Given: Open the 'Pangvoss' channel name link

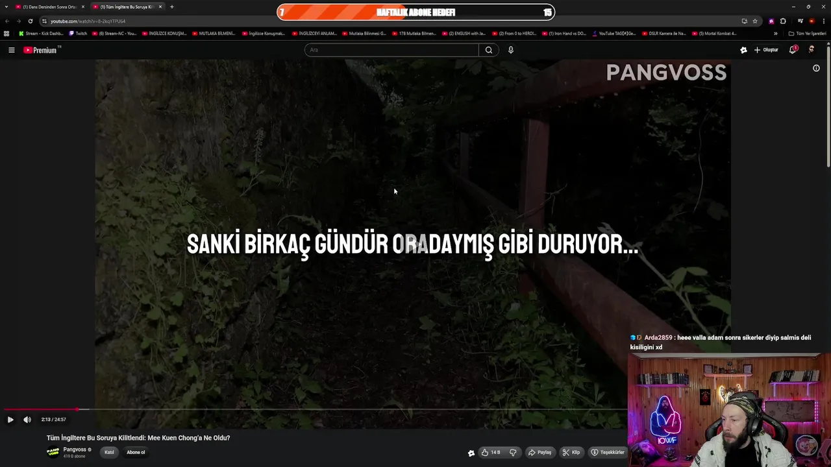Looking at the screenshot, I should tap(75, 449).
